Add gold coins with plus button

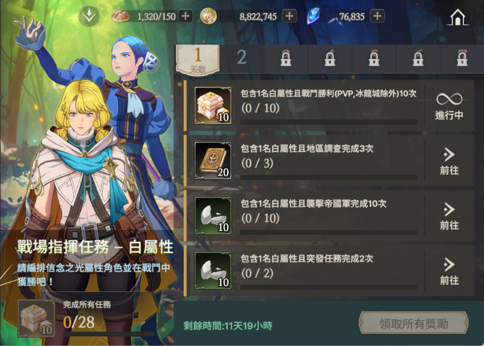[289, 16]
